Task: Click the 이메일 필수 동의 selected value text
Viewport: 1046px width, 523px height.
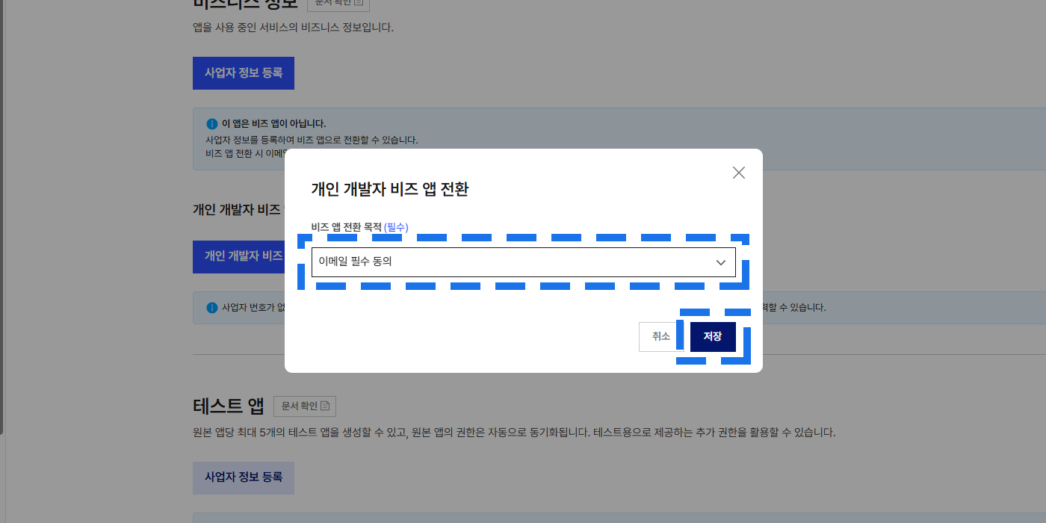Action: pyautogui.click(x=355, y=262)
